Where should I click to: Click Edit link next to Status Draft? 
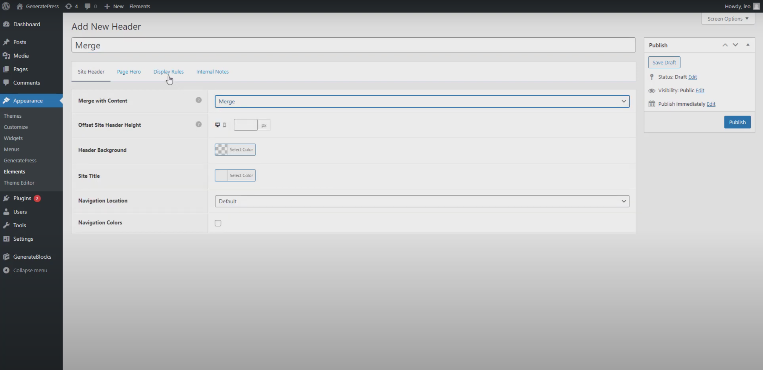point(692,77)
